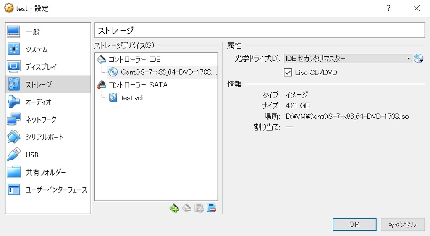Click the イメージ type value

tap(297, 95)
